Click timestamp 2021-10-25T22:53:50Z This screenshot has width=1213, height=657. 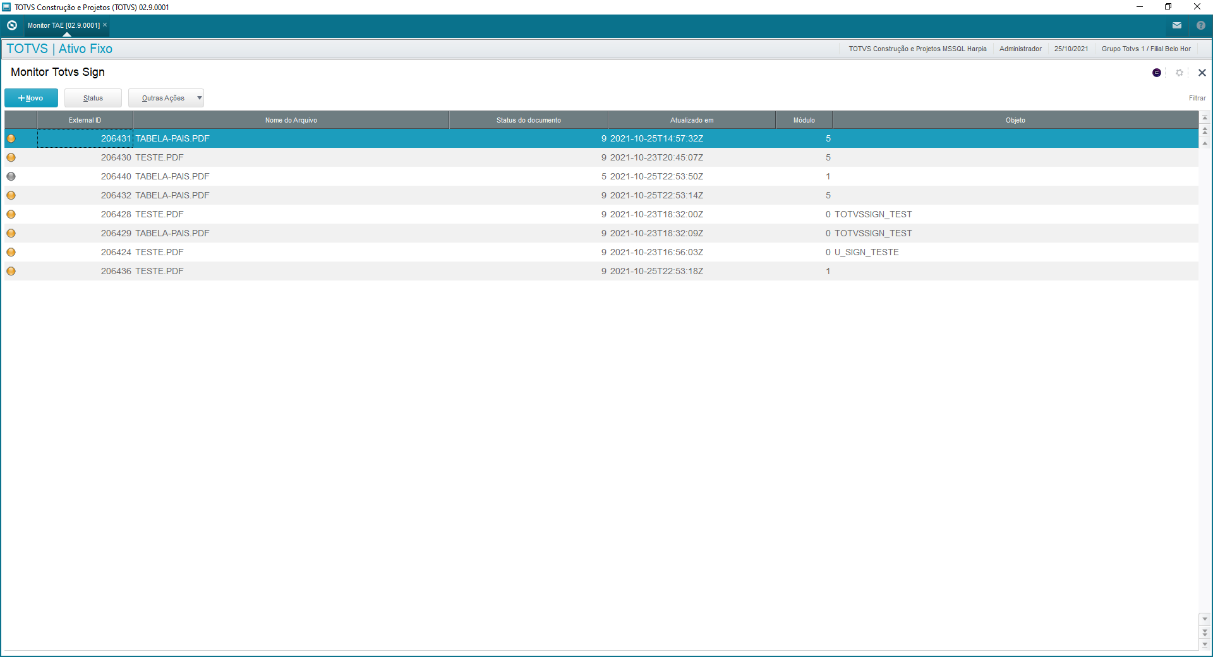(656, 176)
